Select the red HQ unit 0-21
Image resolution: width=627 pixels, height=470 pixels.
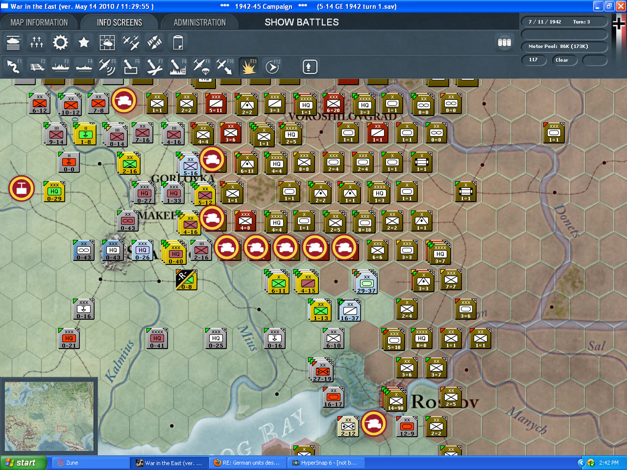tap(69, 338)
